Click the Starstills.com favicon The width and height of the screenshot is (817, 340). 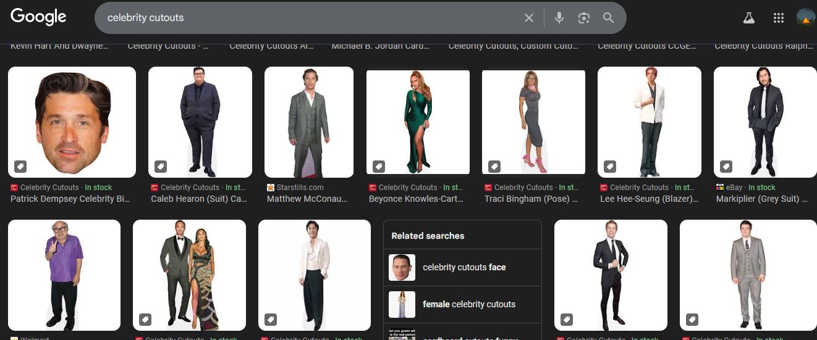point(271,188)
